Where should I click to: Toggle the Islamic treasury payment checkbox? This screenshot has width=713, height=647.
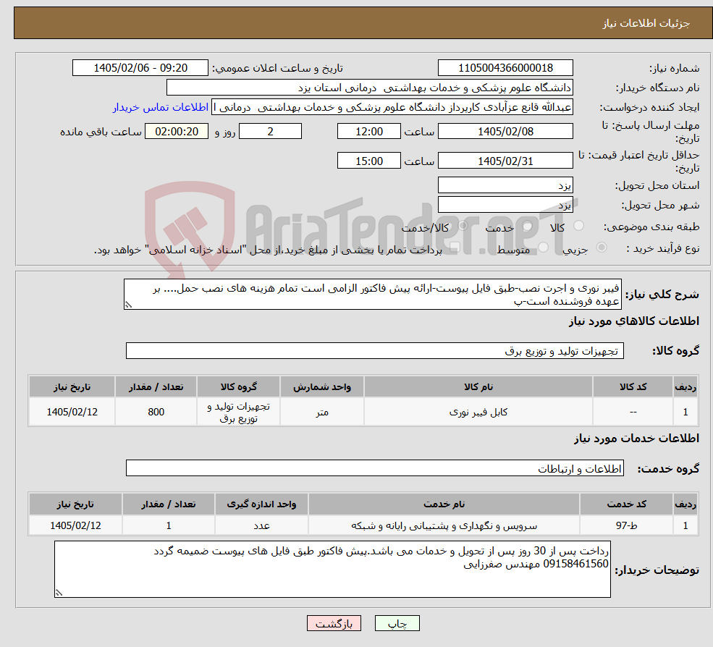point(455,248)
